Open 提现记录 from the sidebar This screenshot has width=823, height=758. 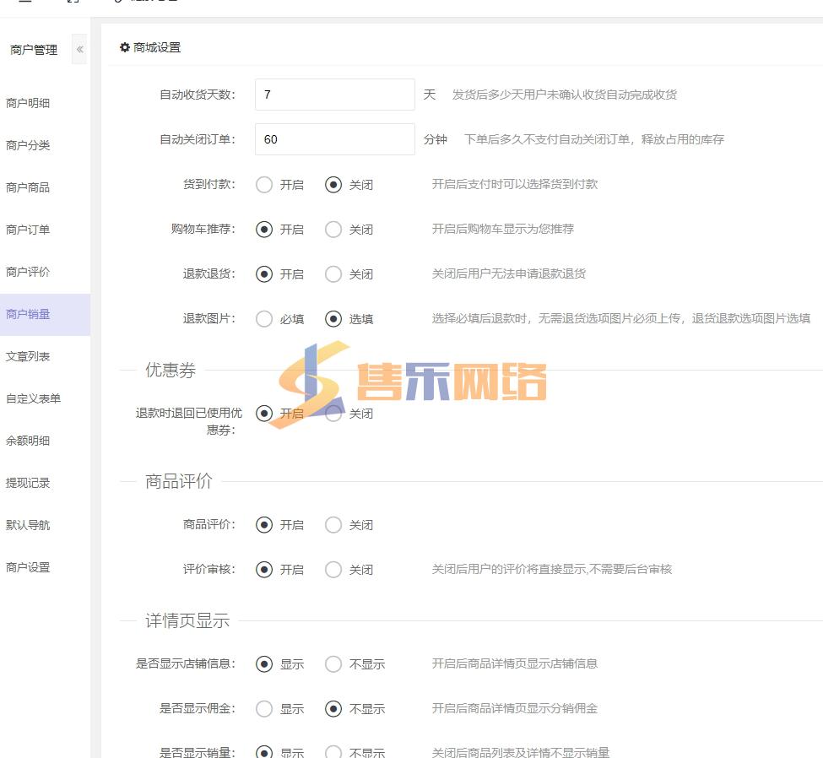click(x=28, y=483)
